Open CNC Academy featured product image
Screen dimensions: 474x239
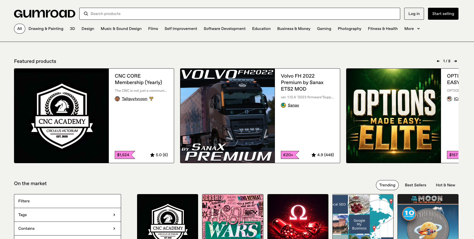coord(62,116)
